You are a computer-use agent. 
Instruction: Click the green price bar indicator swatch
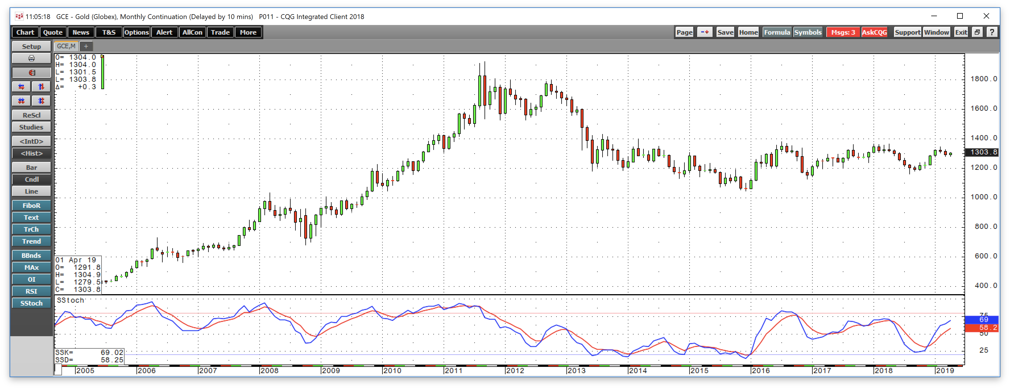tap(103, 73)
